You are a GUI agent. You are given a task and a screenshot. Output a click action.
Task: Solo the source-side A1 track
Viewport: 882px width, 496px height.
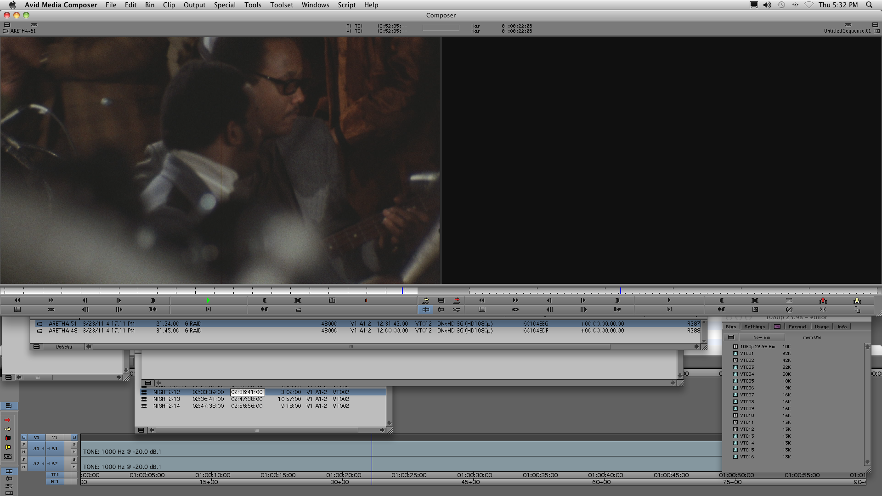pyautogui.click(x=23, y=445)
